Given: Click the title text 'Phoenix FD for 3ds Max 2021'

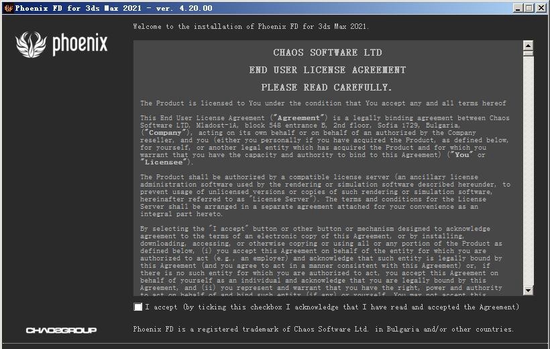Looking at the screenshot, I should [78, 8].
